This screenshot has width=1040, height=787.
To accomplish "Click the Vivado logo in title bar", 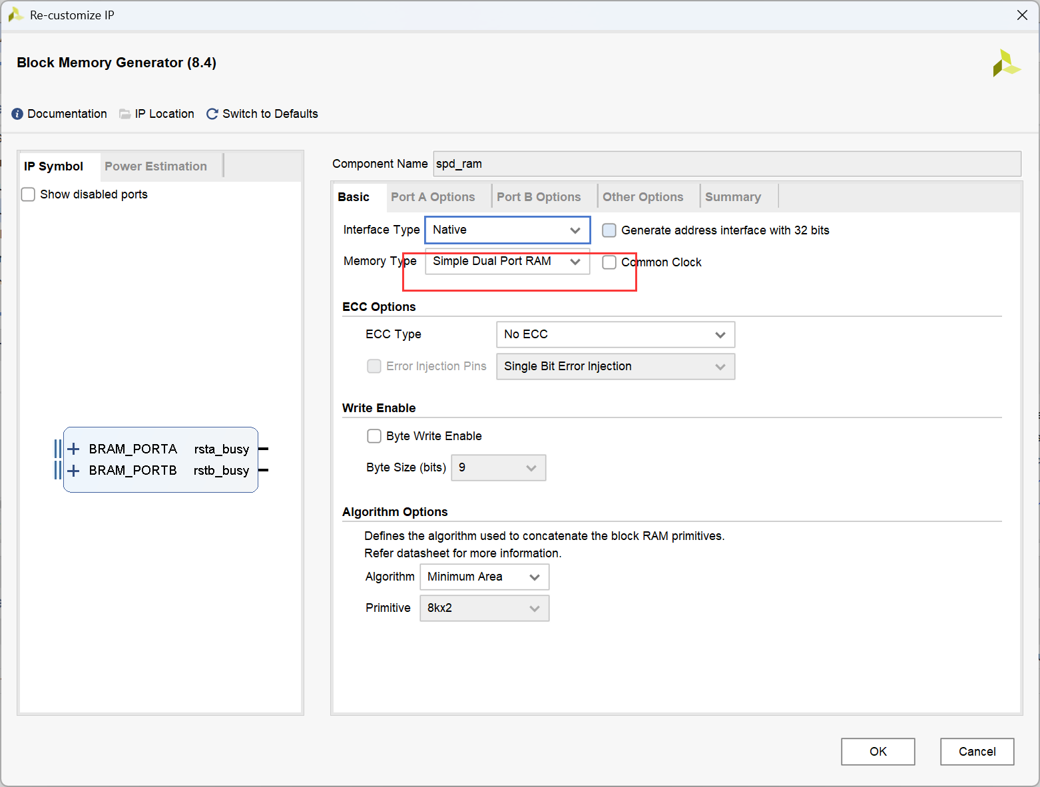I will click(x=15, y=15).
